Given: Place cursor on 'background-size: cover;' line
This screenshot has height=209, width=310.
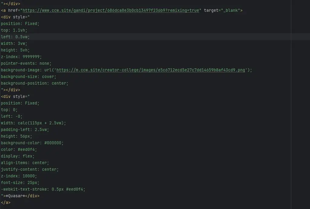Looking at the screenshot, I should point(28,76).
